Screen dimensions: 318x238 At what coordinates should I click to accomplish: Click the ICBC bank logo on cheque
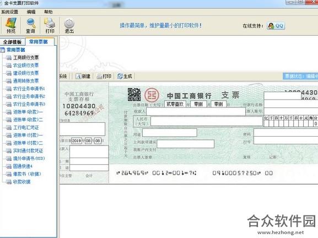pyautogui.click(x=152, y=95)
